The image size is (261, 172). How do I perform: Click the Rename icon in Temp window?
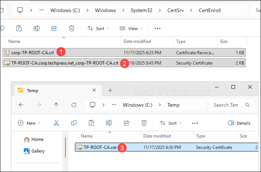click(x=109, y=123)
